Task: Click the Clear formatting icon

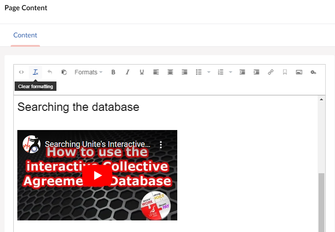Action: (x=36, y=72)
